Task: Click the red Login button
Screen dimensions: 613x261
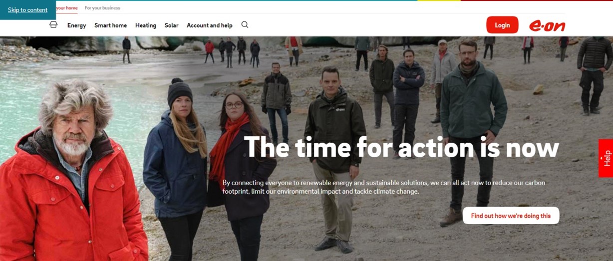Action: tap(502, 25)
